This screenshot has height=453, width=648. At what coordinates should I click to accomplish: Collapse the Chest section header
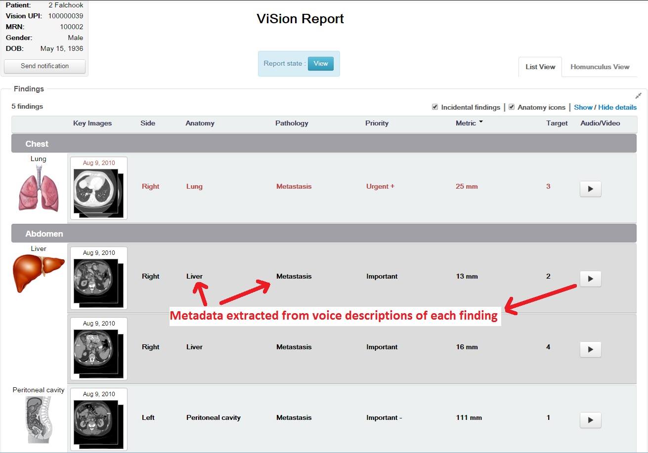tap(324, 144)
